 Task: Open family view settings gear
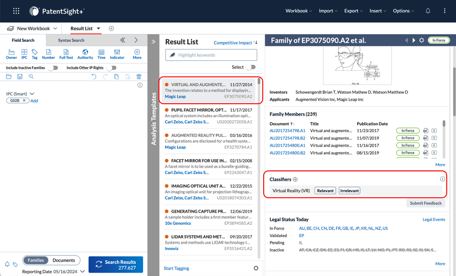[x=422, y=40]
